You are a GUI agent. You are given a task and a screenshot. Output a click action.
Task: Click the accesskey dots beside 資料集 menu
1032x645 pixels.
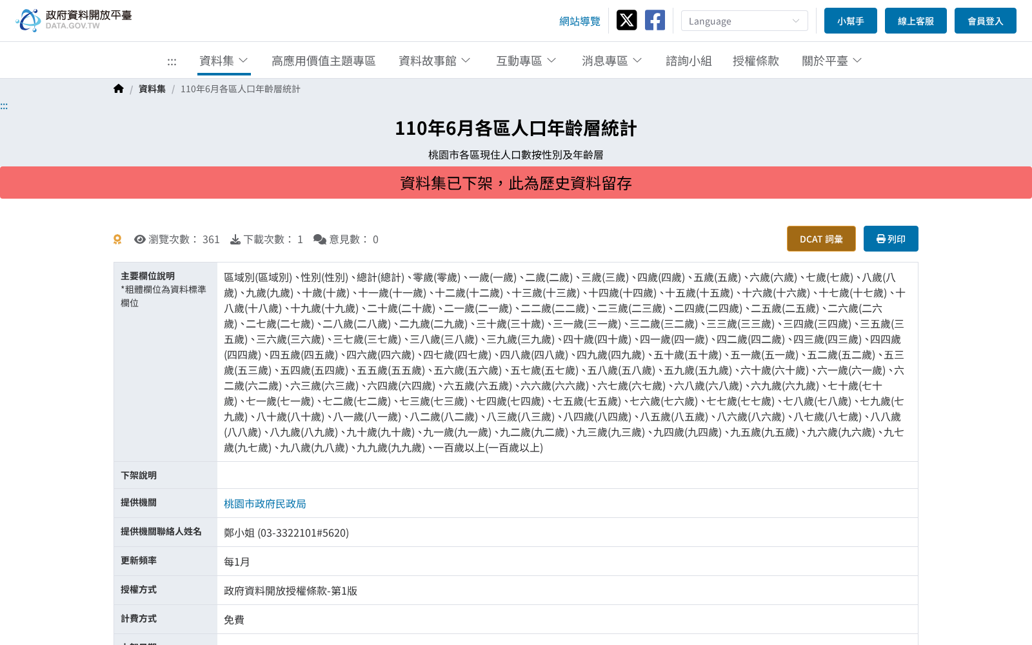tap(172, 62)
